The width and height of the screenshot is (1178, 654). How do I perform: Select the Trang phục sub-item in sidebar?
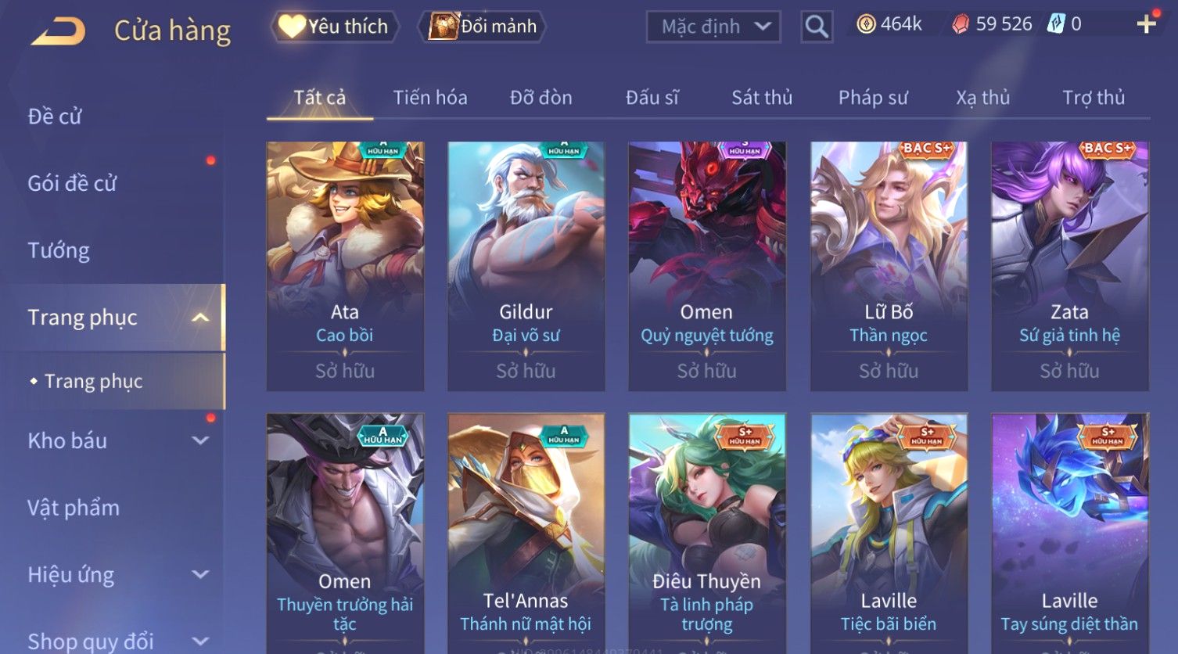[93, 381]
